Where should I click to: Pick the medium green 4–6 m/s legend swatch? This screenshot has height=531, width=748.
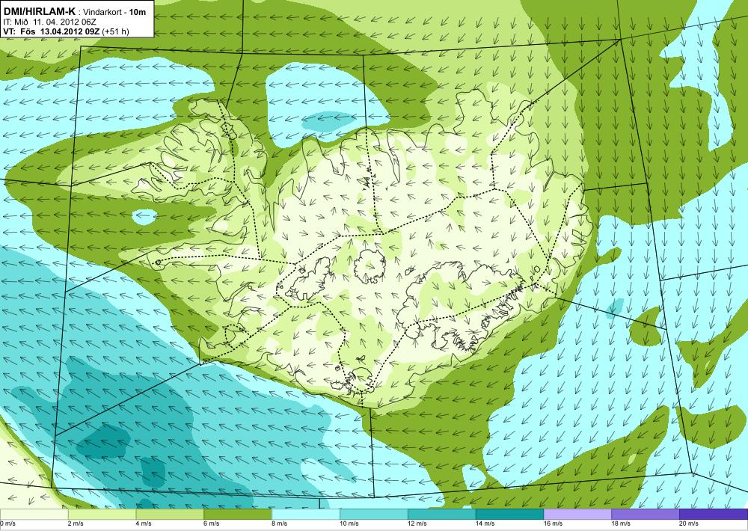click(x=170, y=515)
